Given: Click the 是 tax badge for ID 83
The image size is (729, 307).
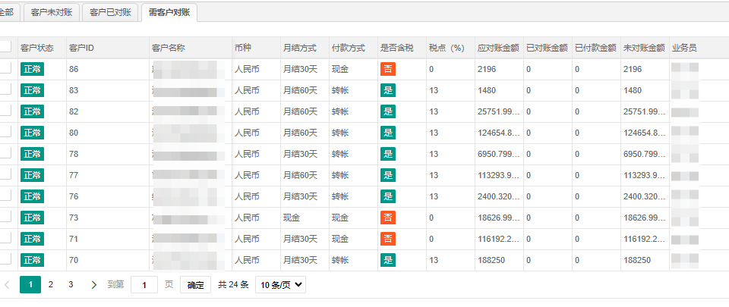Looking at the screenshot, I should [388, 90].
